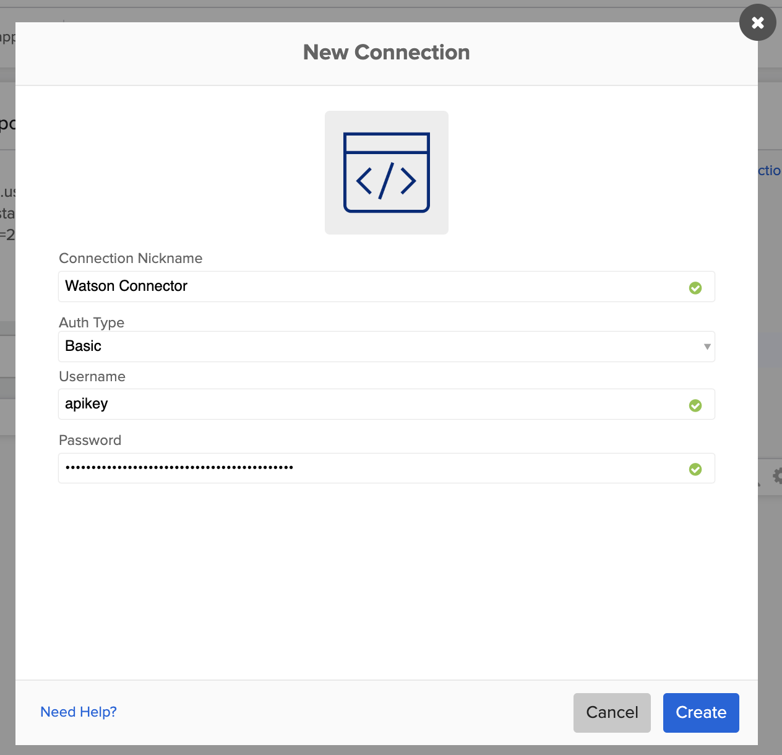This screenshot has height=755, width=782.
Task: Click the New Connection dialog title
Action: (x=386, y=53)
